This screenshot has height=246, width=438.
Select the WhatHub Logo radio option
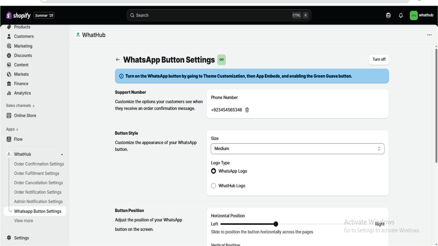(214, 186)
